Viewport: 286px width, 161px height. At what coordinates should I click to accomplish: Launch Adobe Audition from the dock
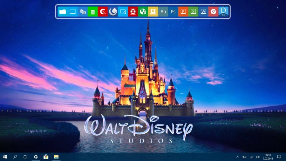(x=163, y=12)
